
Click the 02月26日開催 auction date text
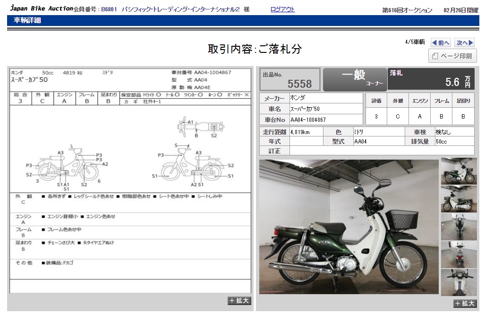(x=461, y=10)
